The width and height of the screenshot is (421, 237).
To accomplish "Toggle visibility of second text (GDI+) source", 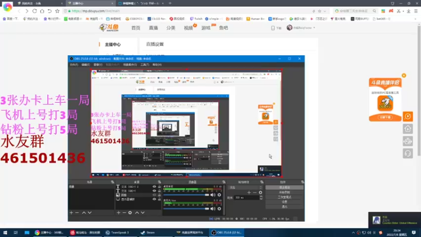I will 154,191.
